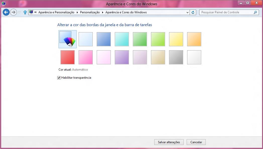Click the Control Panel icon in address bar

[31, 12]
